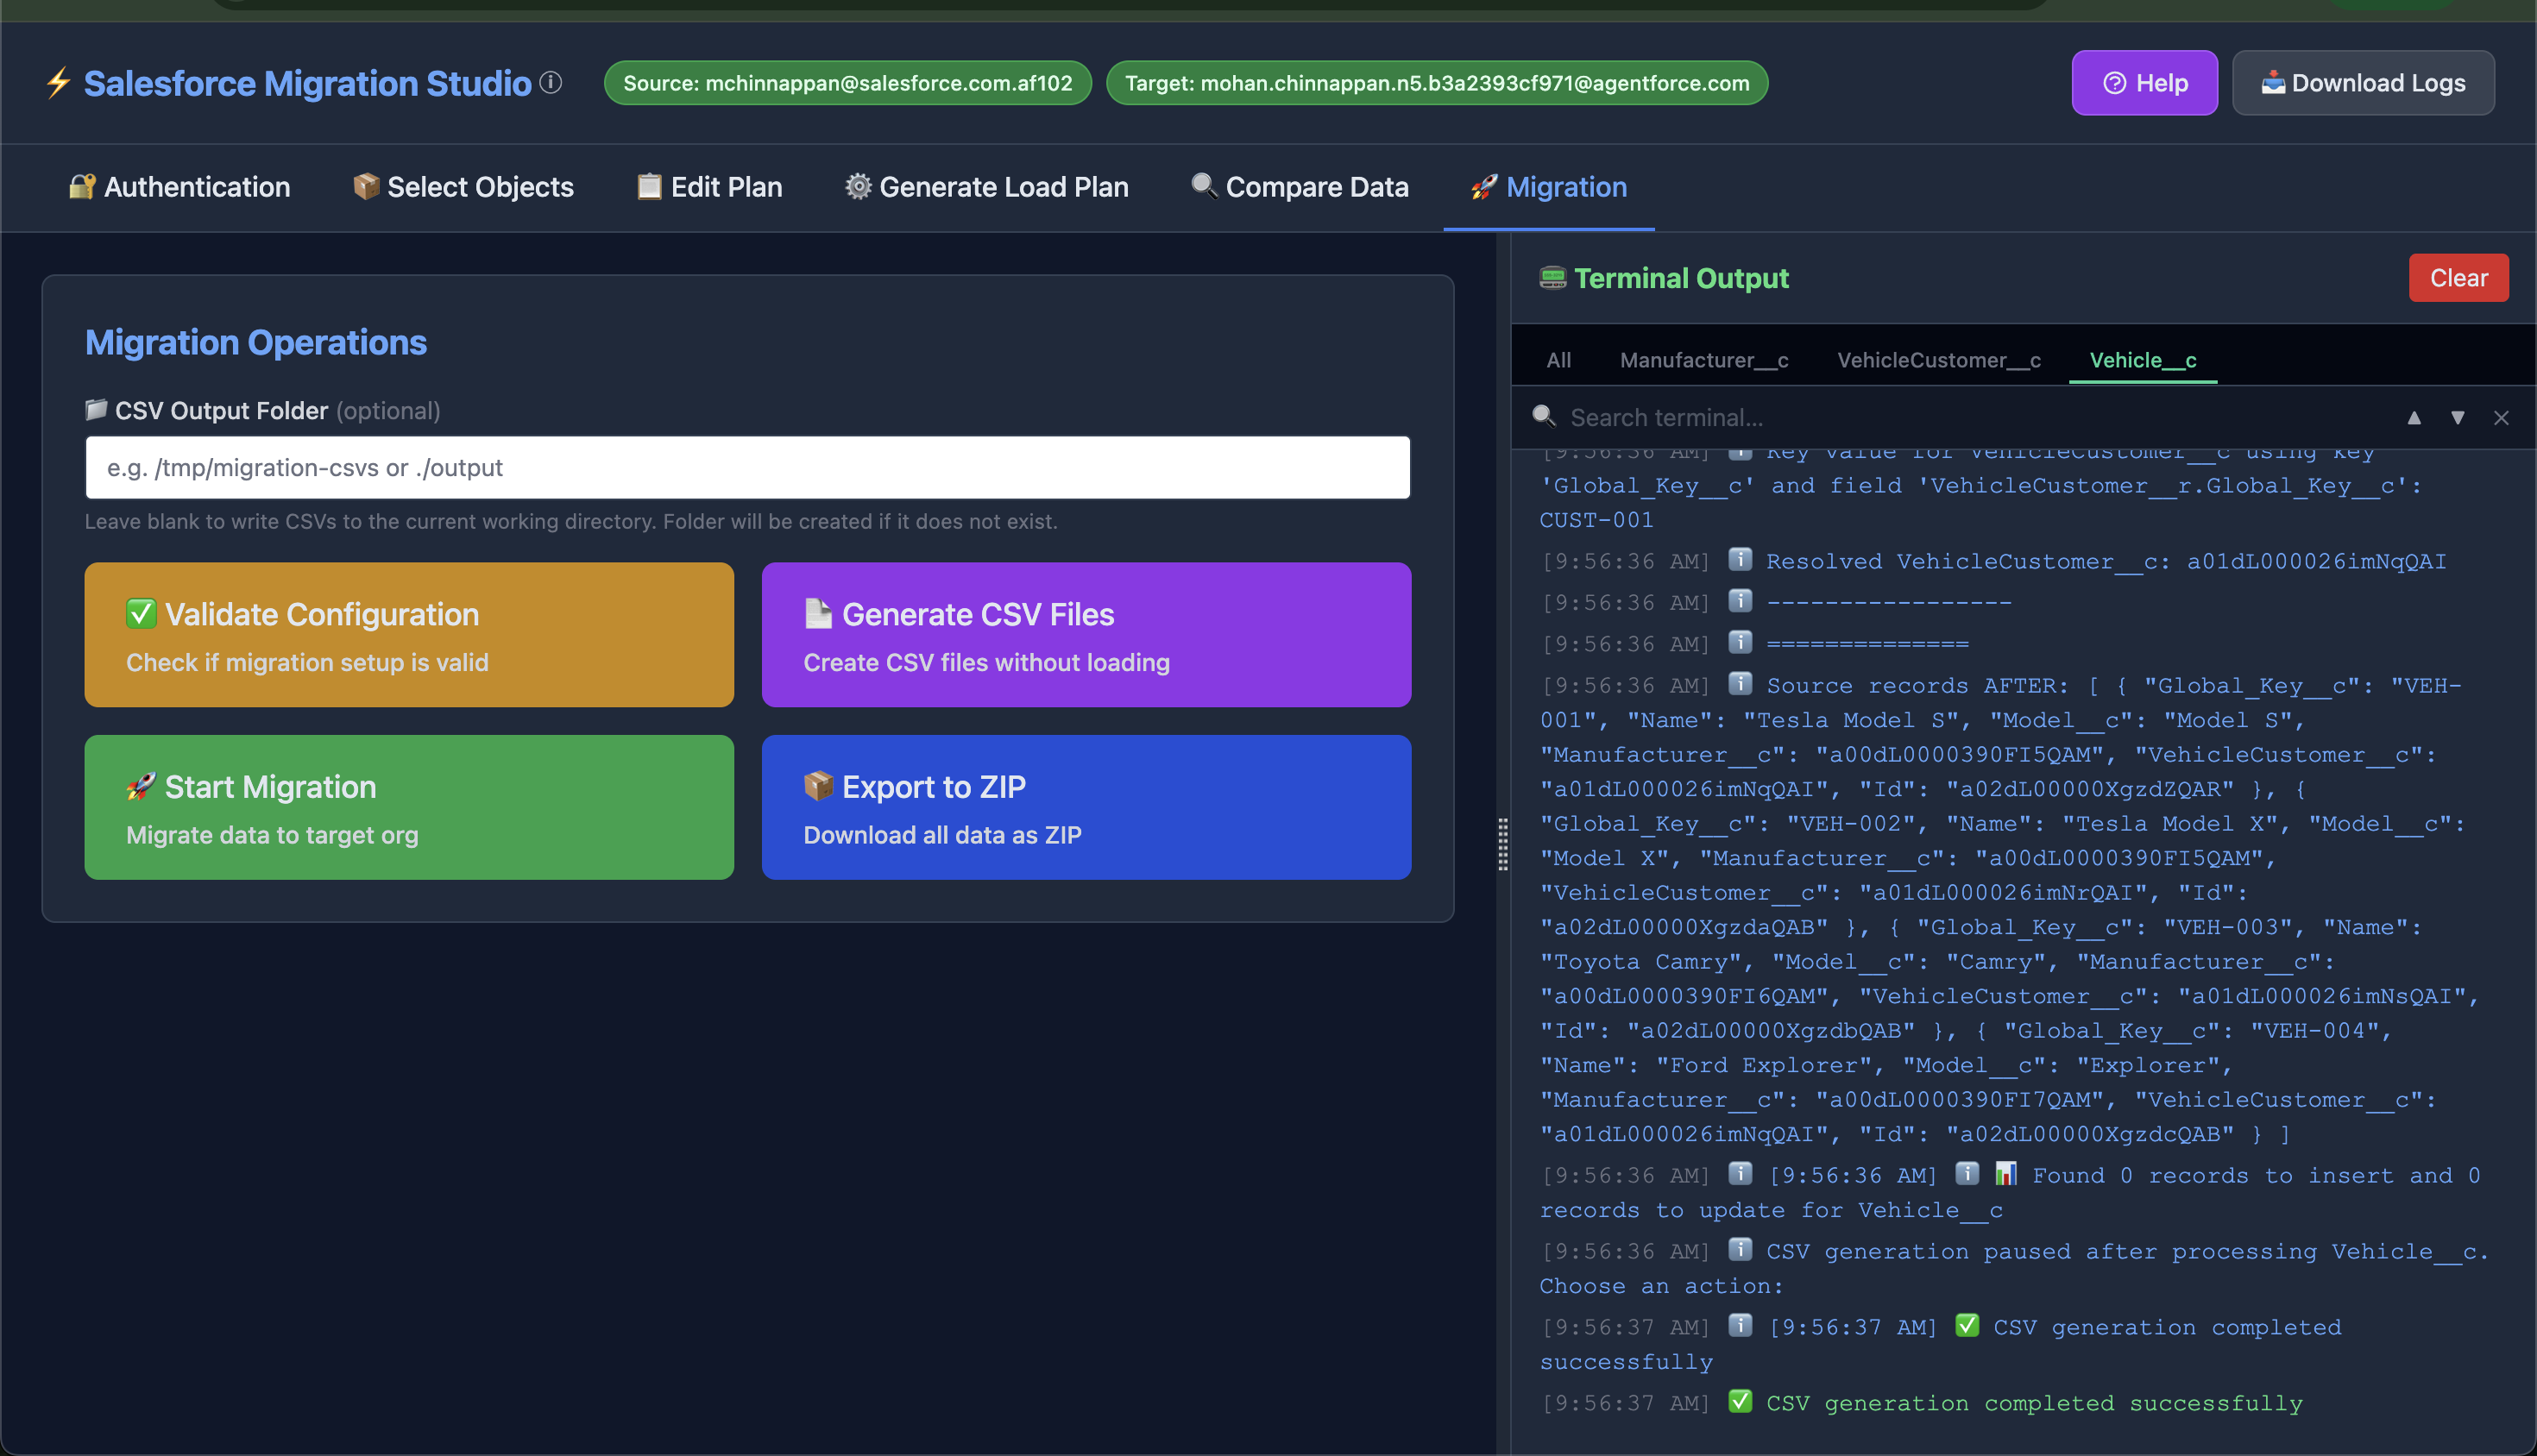The image size is (2537, 1456).
Task: Click the search magnifier icon in terminal
Action: pos(1545,416)
